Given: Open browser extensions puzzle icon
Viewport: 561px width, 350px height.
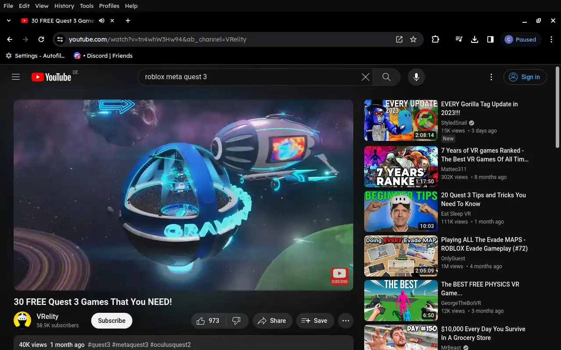Looking at the screenshot, I should (x=435, y=39).
